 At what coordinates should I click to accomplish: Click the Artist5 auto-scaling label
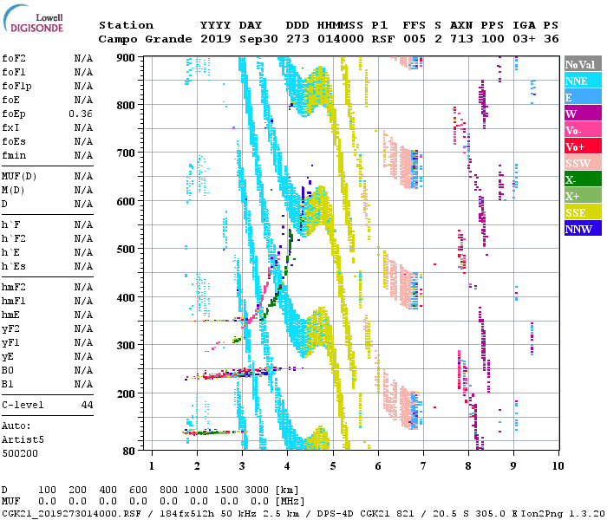(x=23, y=440)
